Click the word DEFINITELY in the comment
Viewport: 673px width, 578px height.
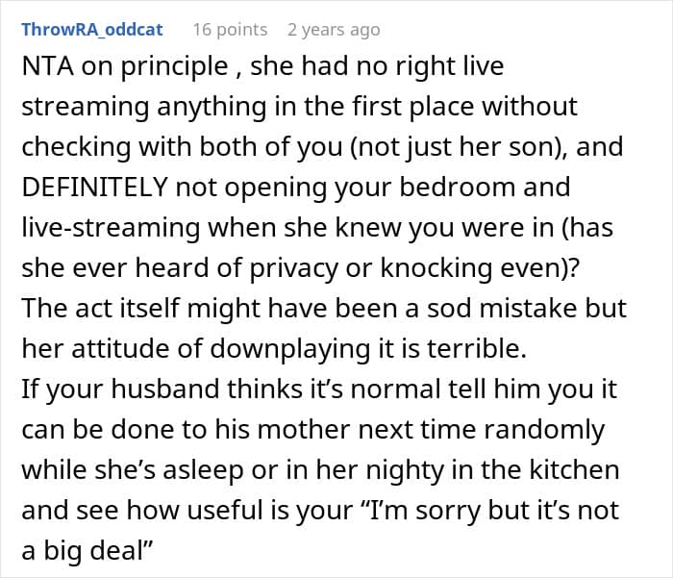(95, 188)
